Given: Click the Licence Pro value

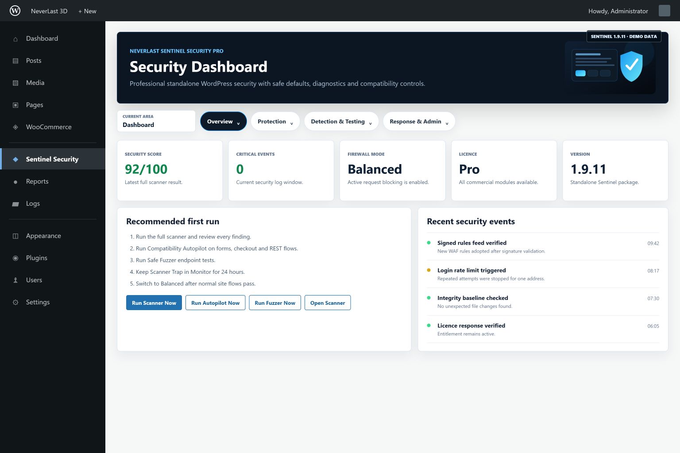Looking at the screenshot, I should (x=469, y=169).
